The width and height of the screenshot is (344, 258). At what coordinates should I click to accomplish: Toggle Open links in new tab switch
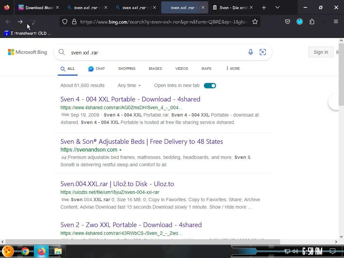210,86
